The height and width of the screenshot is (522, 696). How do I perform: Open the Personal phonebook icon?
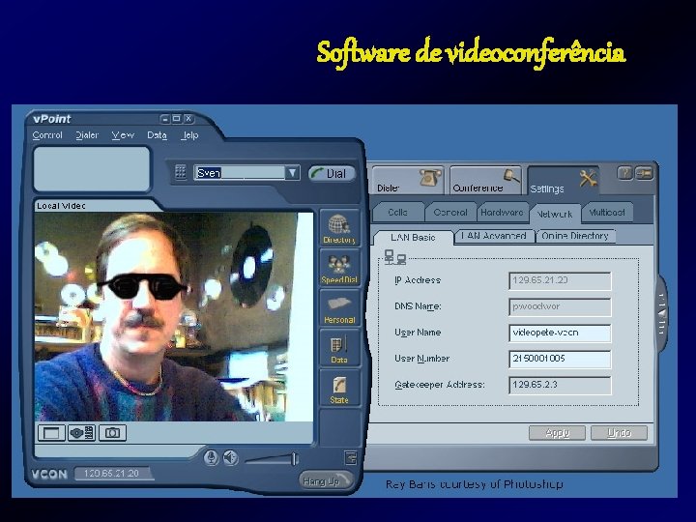point(339,308)
